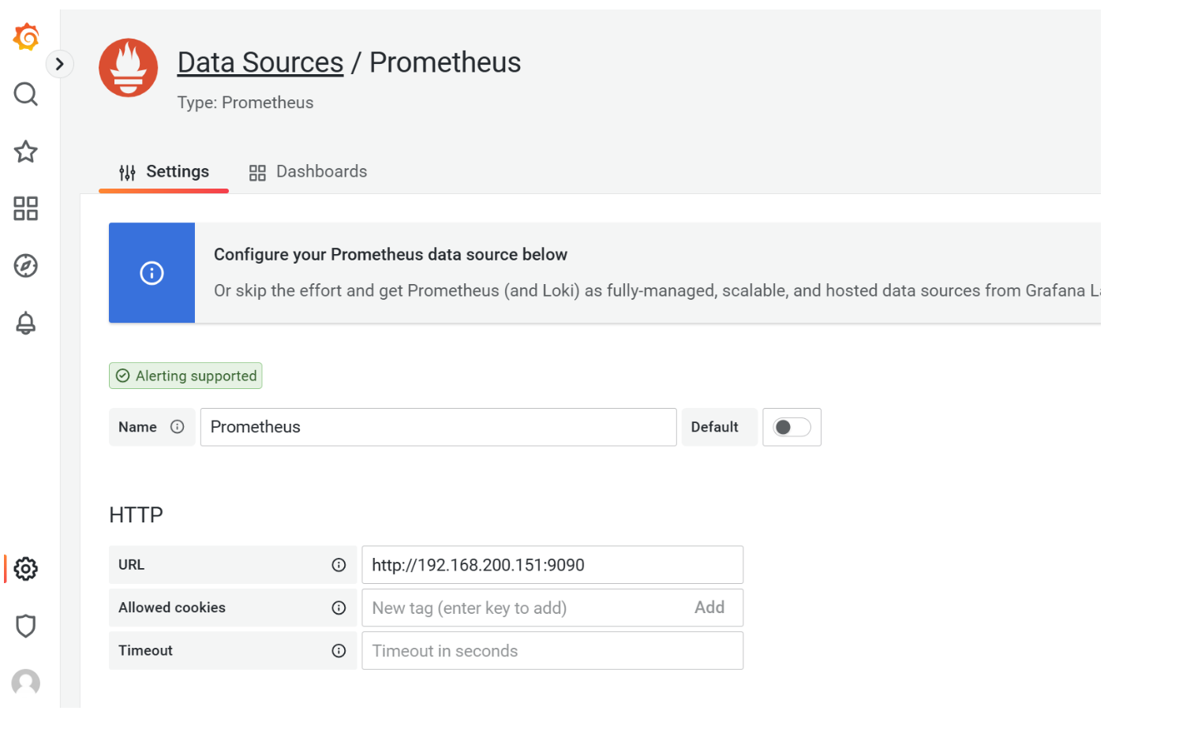Open Alerting bell icon

coord(26,323)
